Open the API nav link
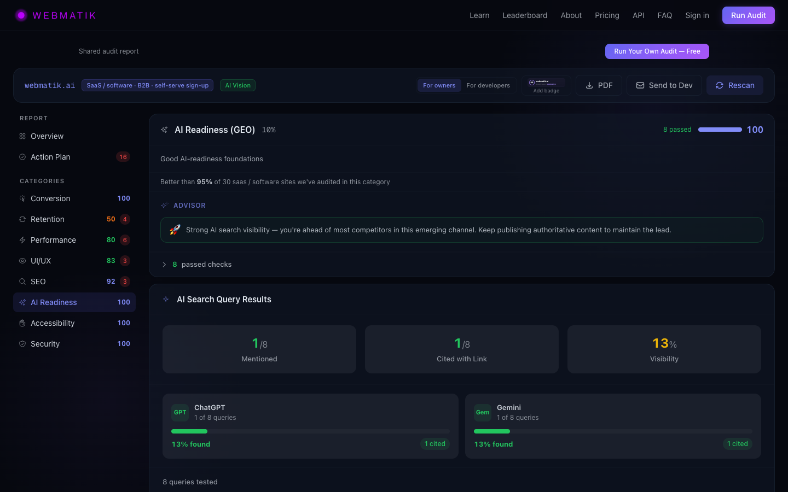Viewport: 788px width, 492px height. coord(639,15)
